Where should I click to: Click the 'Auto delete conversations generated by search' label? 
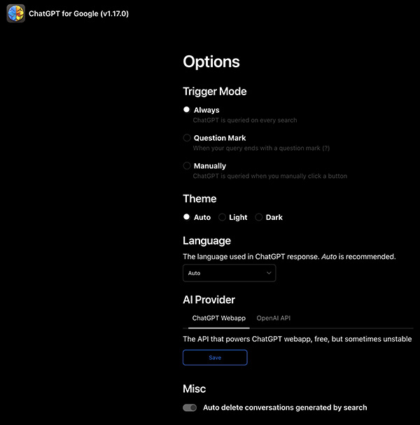pos(285,407)
